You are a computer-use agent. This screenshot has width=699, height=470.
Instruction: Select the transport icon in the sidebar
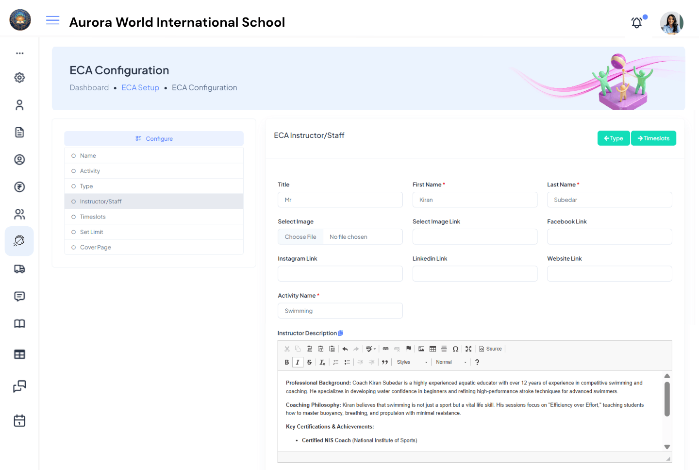click(x=19, y=269)
